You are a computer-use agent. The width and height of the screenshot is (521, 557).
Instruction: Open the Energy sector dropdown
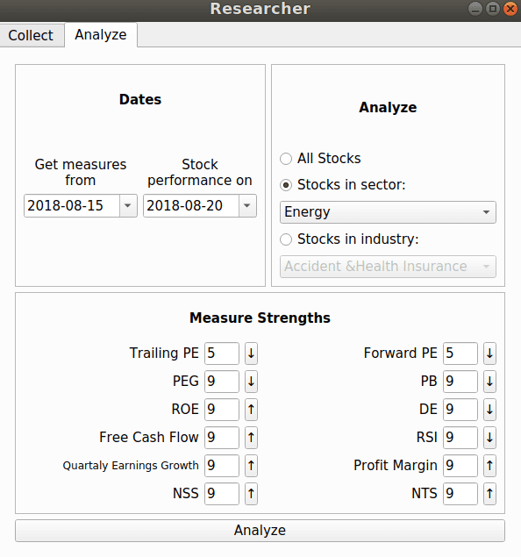388,212
